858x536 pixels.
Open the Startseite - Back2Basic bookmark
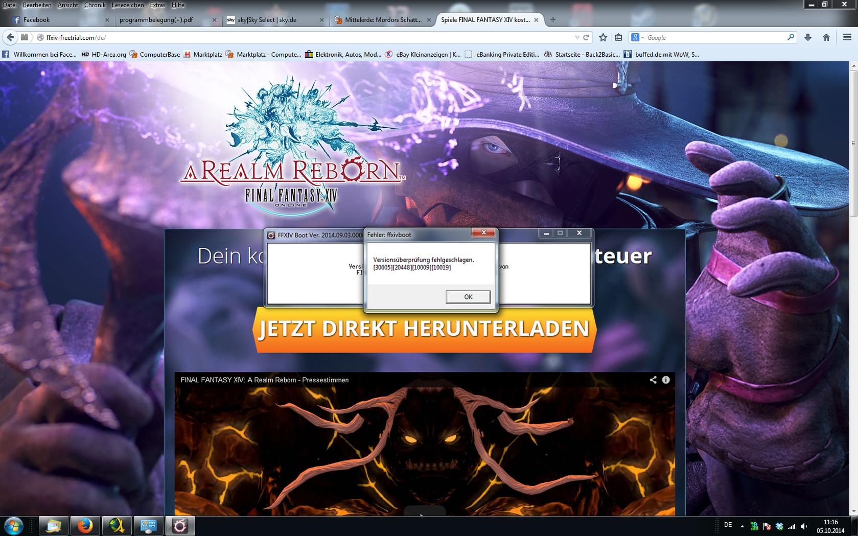pyautogui.click(x=582, y=54)
